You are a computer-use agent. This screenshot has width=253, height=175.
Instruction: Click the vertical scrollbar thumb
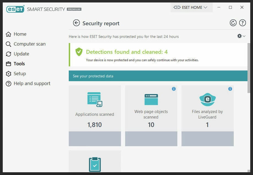(249, 68)
